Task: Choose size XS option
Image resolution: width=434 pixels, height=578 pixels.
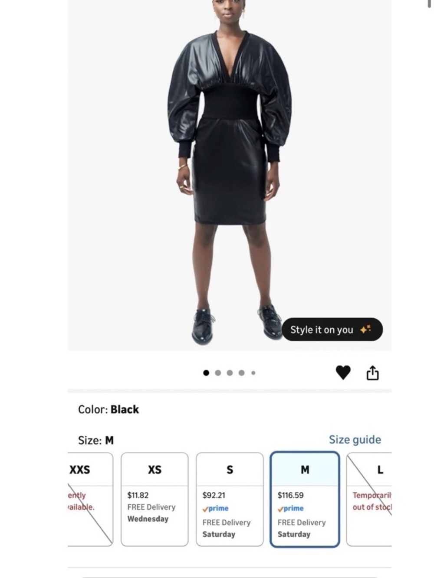Action: [155, 499]
